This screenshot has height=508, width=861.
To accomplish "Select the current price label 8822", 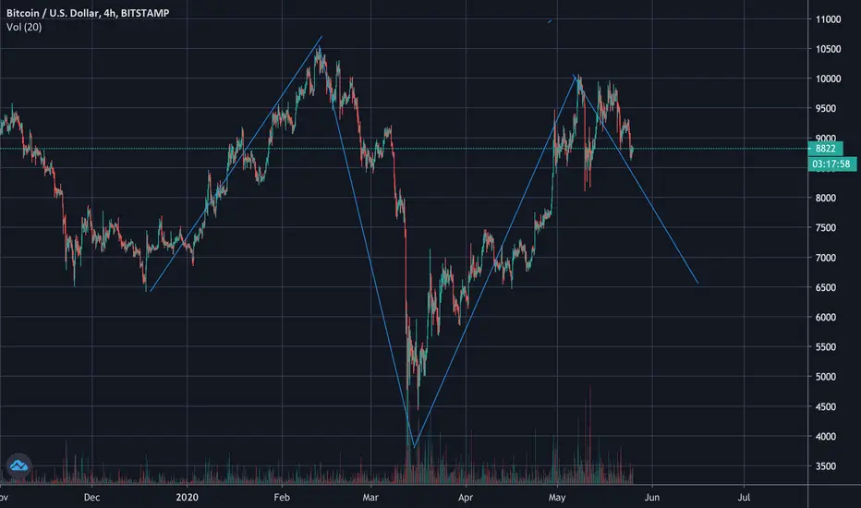I will [825, 149].
